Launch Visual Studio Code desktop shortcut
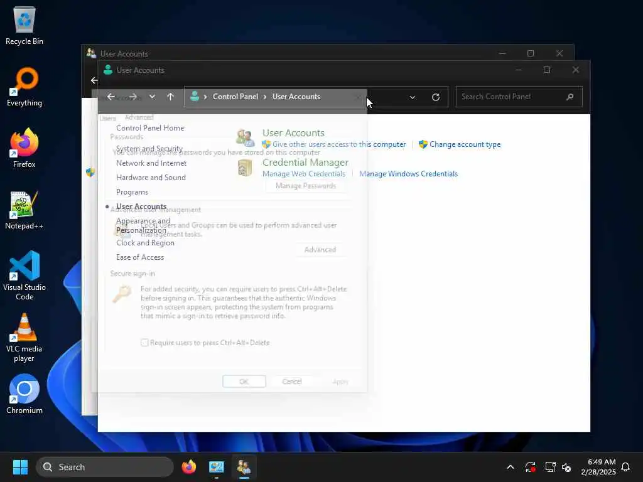Viewport: 643px width, 482px height. coord(24,276)
